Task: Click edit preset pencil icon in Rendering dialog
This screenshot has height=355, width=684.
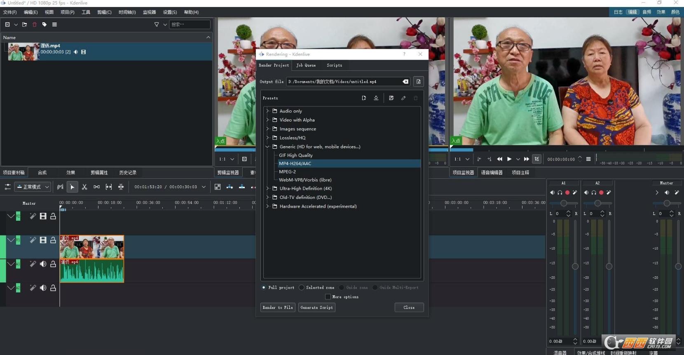Action: tap(403, 98)
